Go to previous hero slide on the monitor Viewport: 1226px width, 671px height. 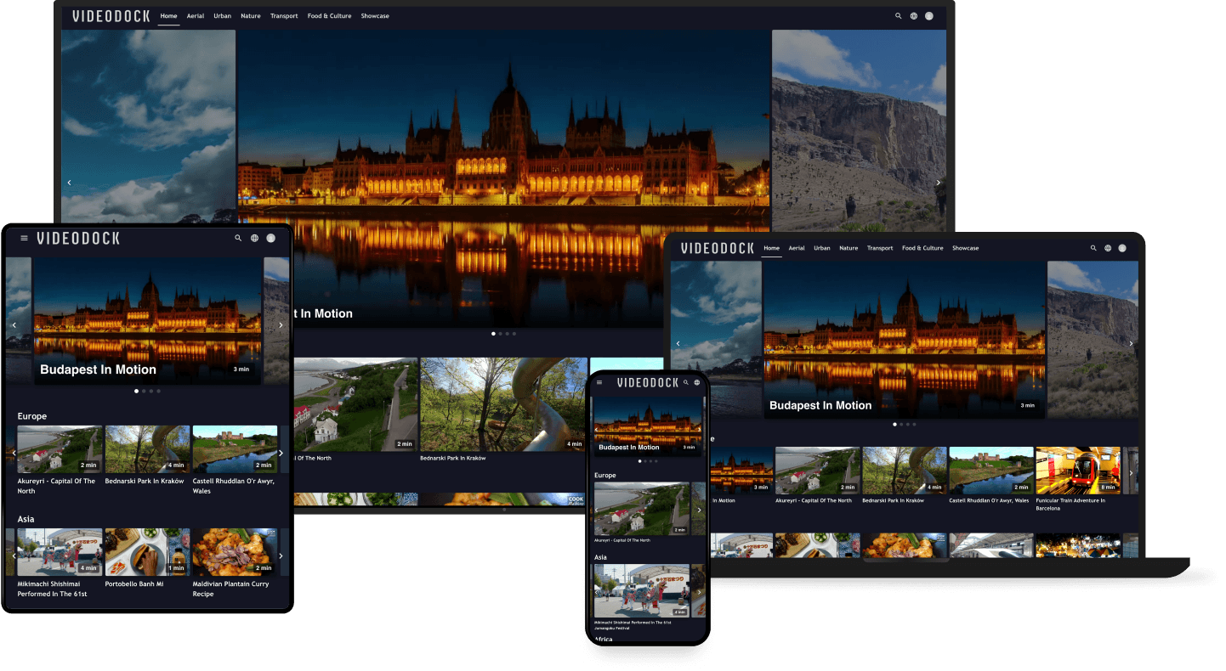70,183
